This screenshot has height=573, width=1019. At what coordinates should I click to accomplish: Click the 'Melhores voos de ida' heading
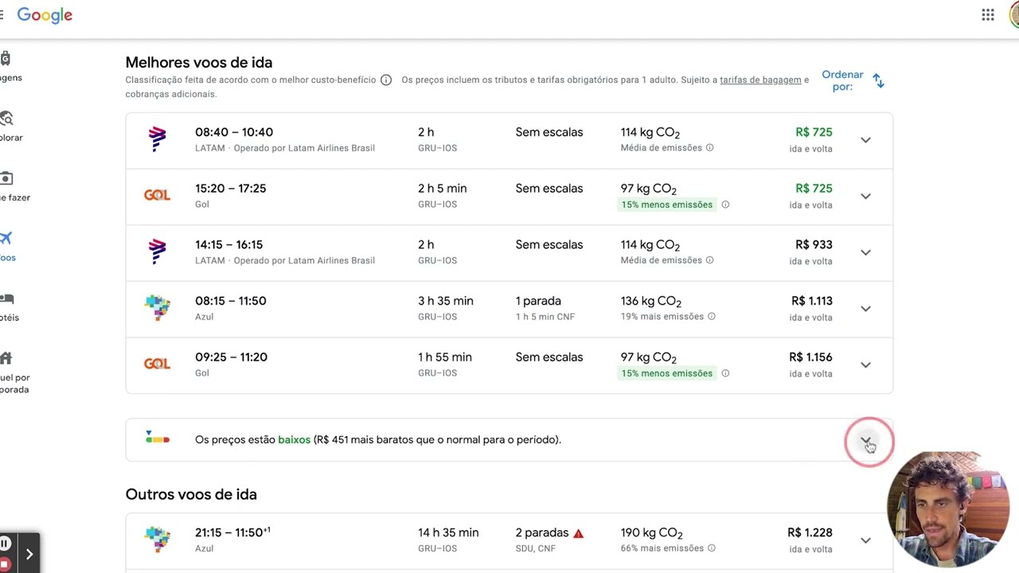coord(199,62)
